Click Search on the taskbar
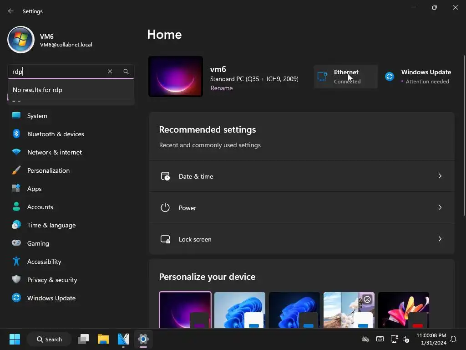Image resolution: width=466 pixels, height=350 pixels. [x=49, y=339]
